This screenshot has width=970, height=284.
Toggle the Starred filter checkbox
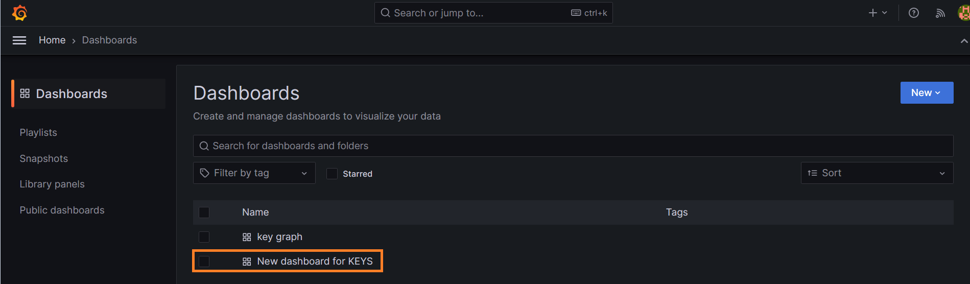coord(332,174)
